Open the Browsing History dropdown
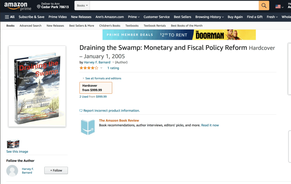Screen dimensions: 291x184 coord(209,17)
